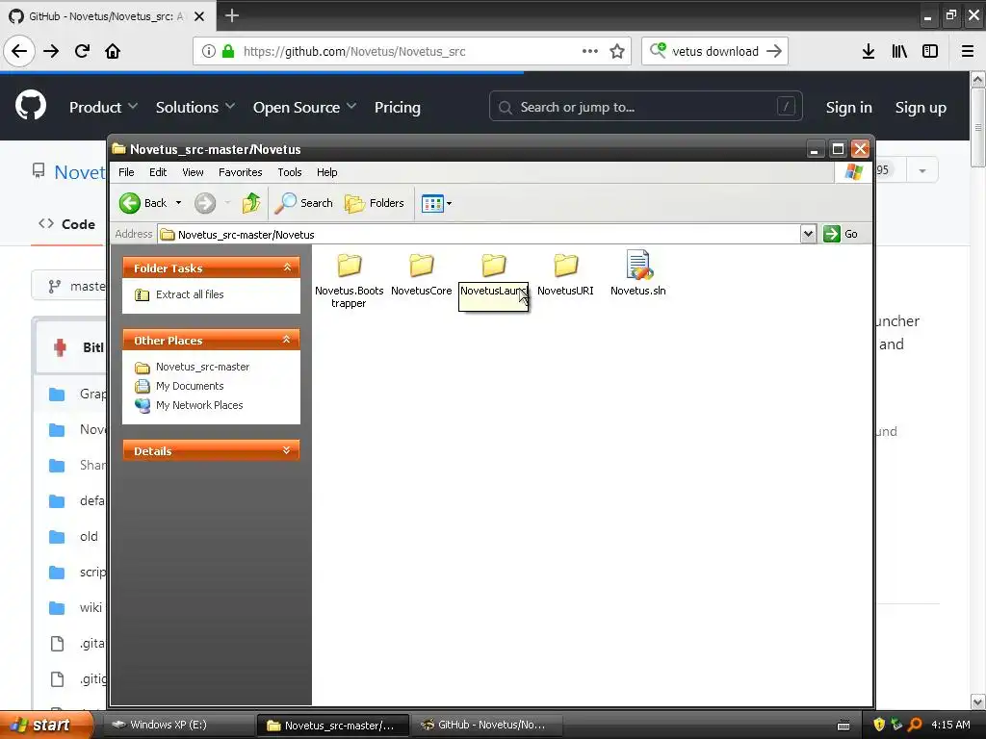Viewport: 986px width, 739px height.
Task: Go up one folder level
Action: pos(251,203)
